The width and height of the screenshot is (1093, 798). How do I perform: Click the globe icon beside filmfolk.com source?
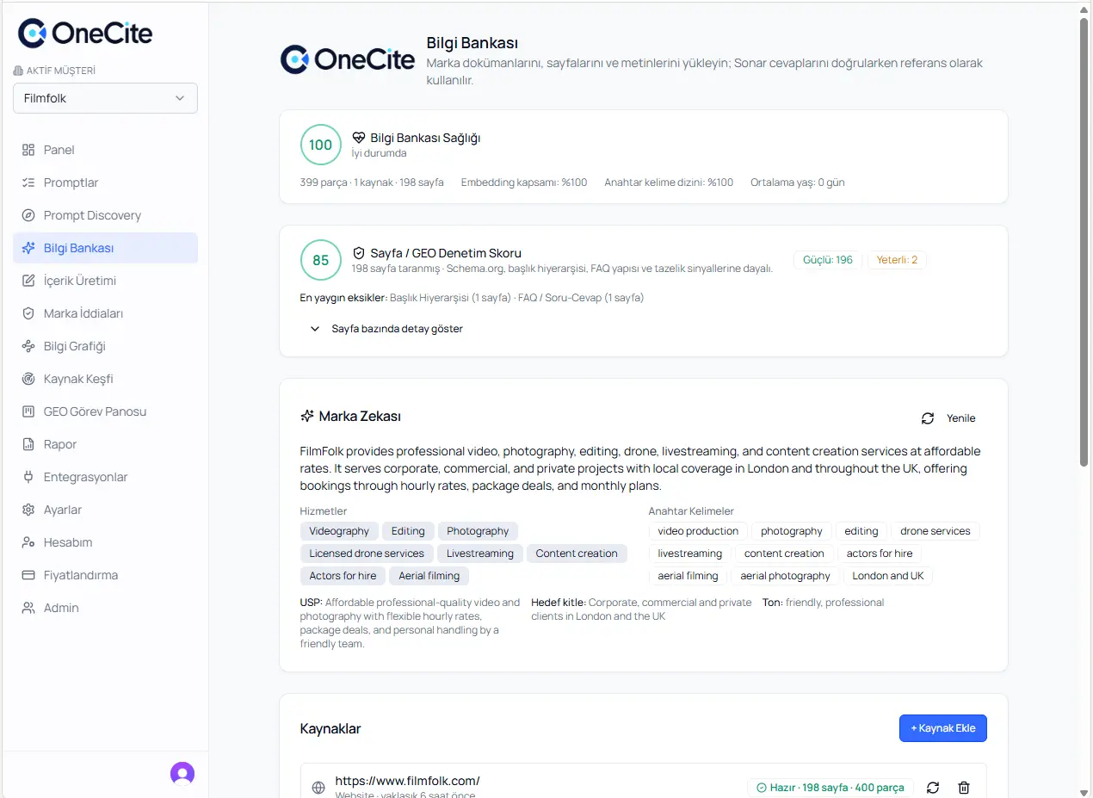pyautogui.click(x=318, y=788)
